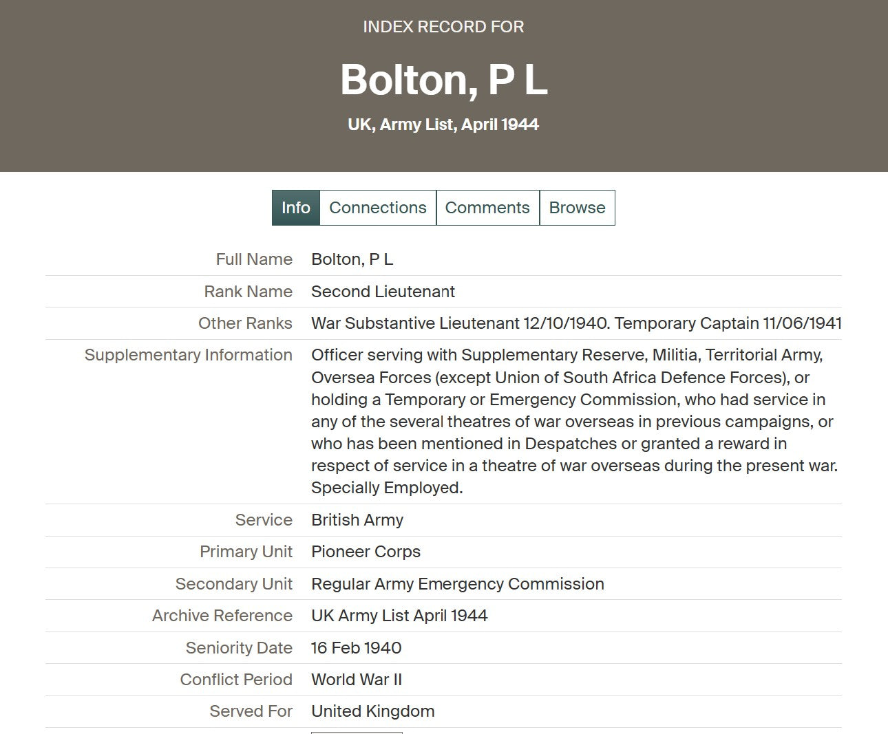Click the 16 Feb 1940 seniority date
The image size is (888, 734).
point(356,648)
